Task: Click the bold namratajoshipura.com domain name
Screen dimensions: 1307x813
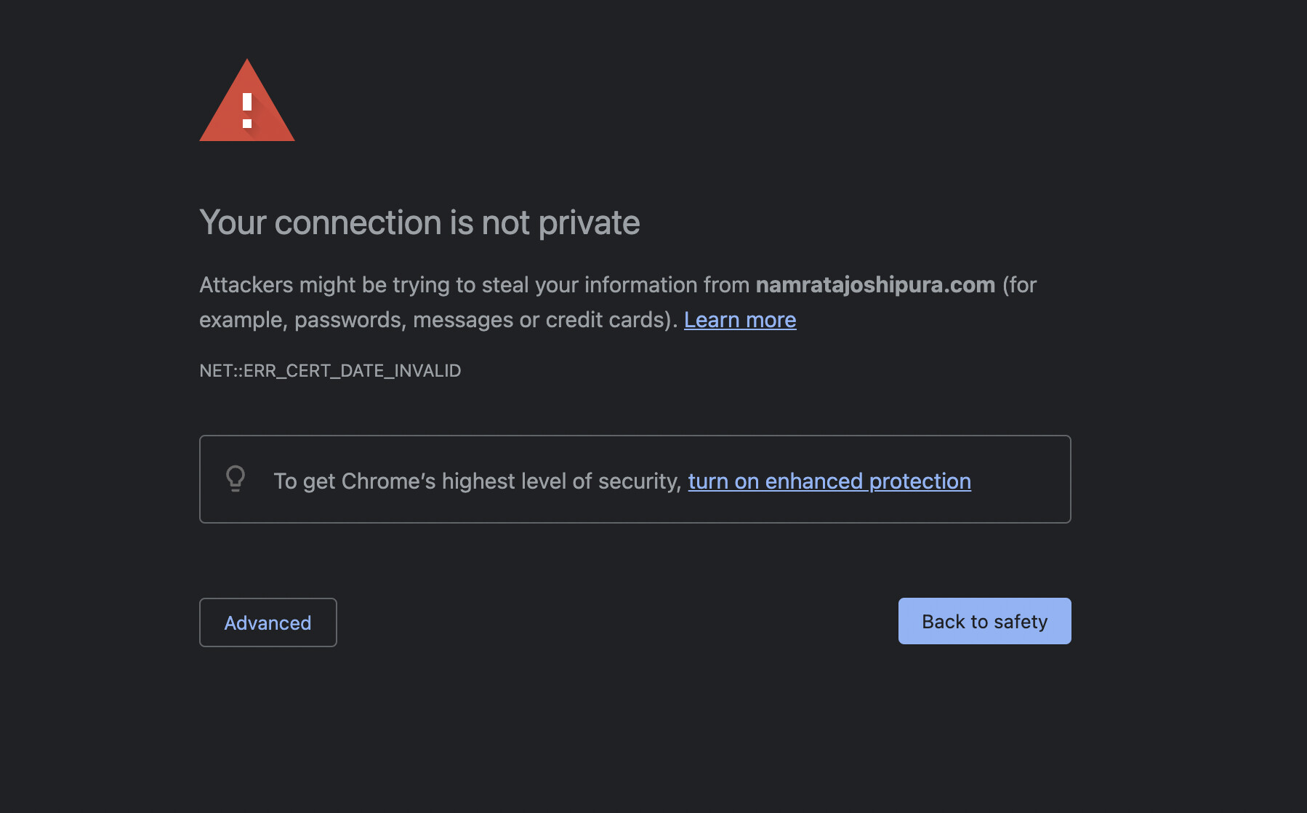Action: [875, 285]
